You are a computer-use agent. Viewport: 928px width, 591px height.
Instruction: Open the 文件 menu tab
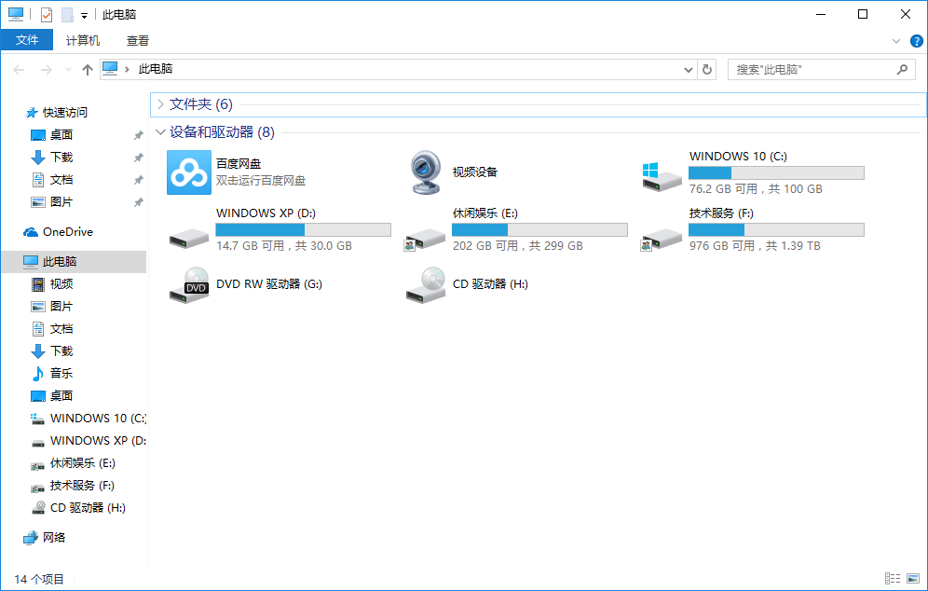coord(27,41)
